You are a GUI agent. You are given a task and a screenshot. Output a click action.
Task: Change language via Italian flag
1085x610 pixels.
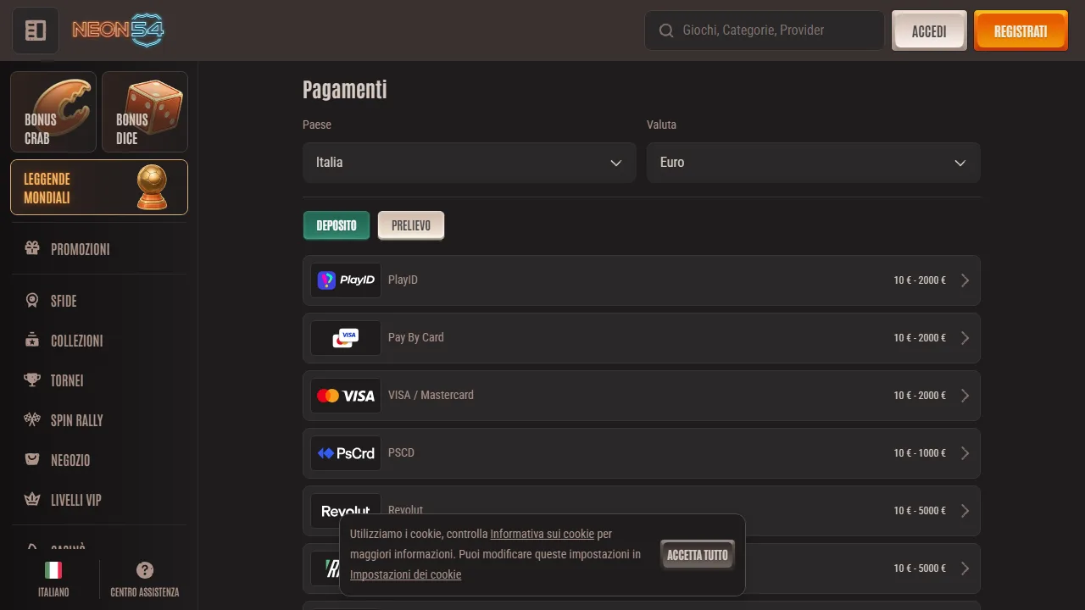tap(53, 570)
